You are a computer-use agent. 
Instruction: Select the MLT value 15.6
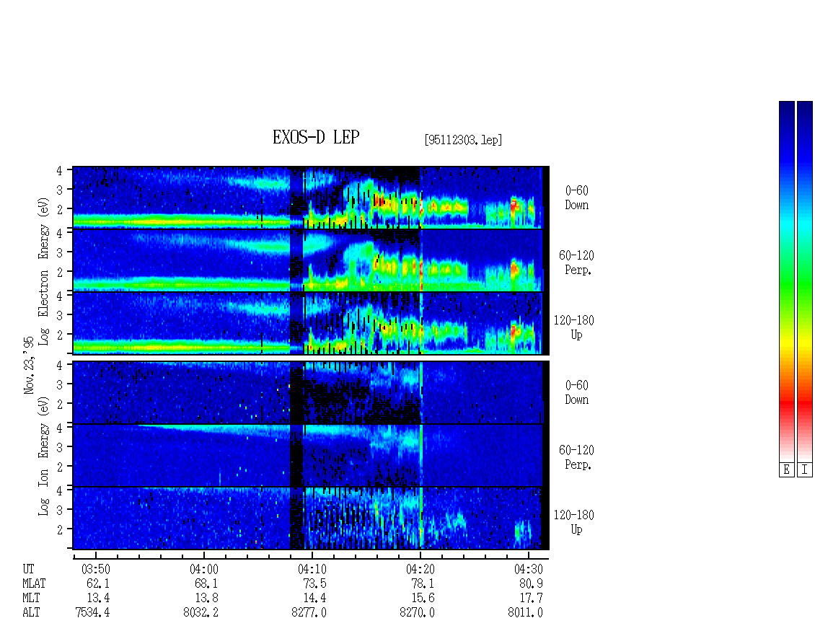423,599
